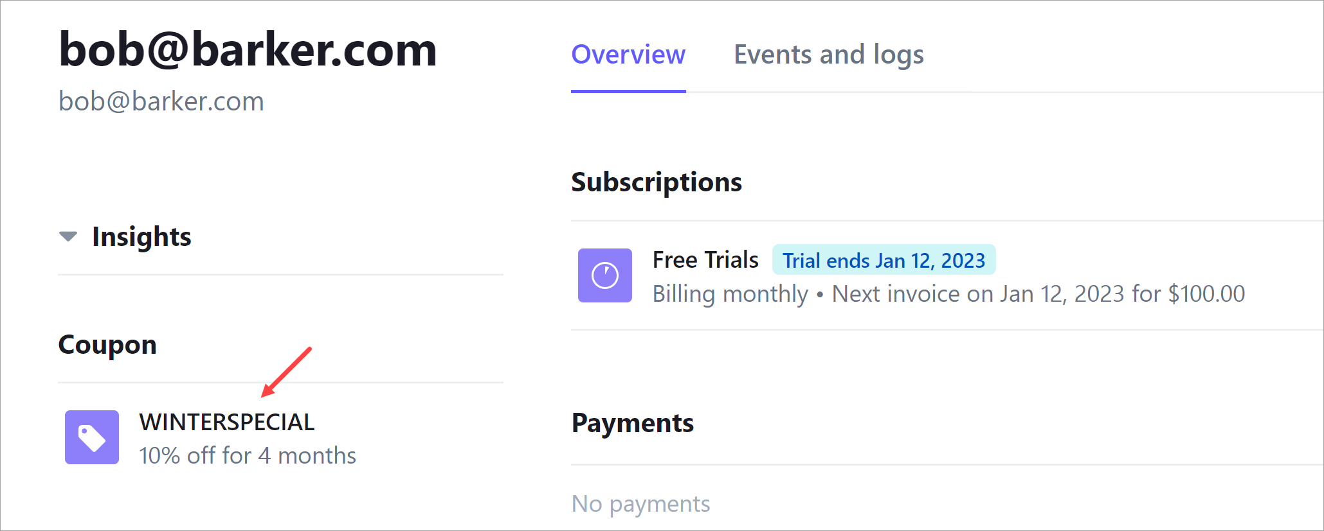Click the grey bob@barker.com email subtitle

(161, 101)
